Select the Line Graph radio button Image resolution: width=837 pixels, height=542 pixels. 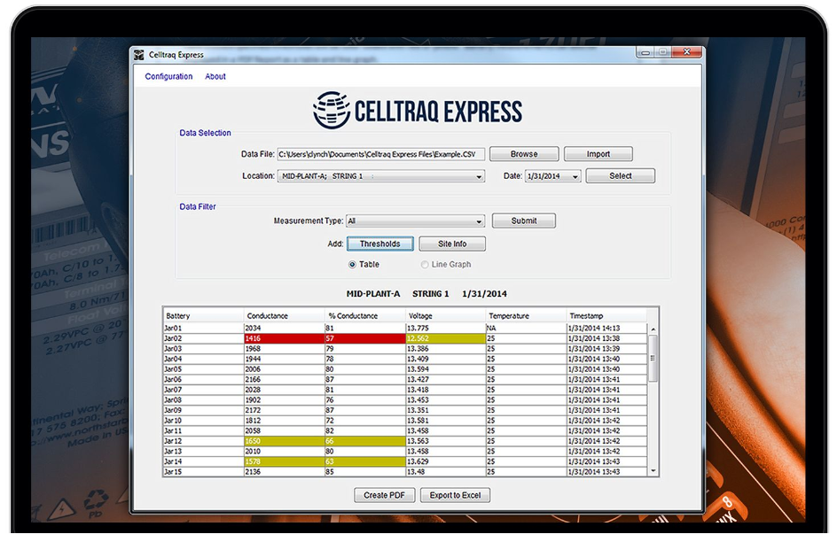[x=425, y=264]
